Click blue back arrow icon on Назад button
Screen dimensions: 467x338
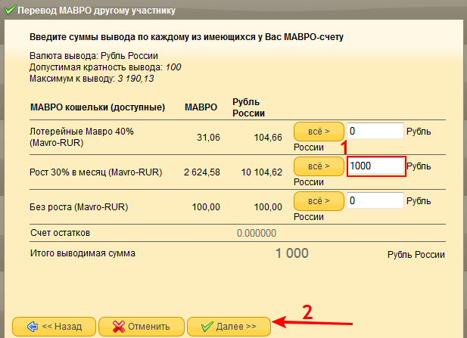tap(33, 327)
